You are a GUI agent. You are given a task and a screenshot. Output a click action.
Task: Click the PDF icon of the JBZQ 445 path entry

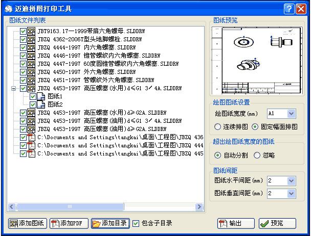[x=31, y=154]
